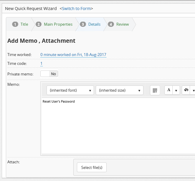195x181 pixels.
Task: Expand the background color picker arrow
Action: coord(194,90)
